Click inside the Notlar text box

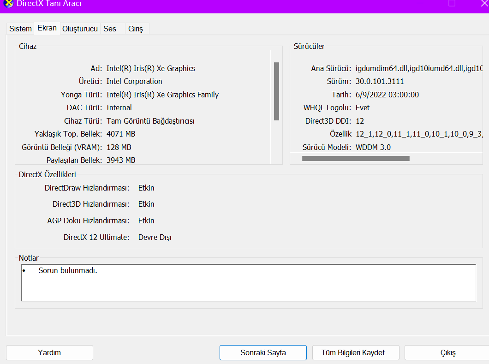coord(249,283)
